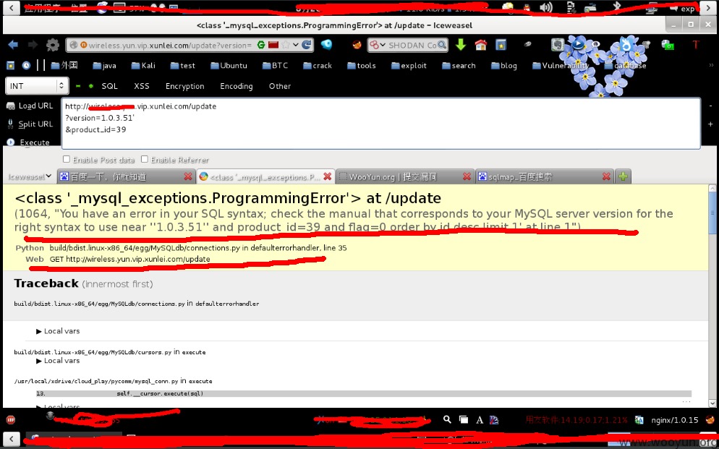Open the Ubuntu bookmarks folder

pyautogui.click(x=229, y=66)
